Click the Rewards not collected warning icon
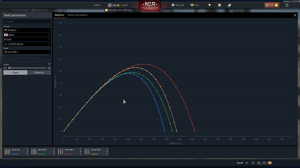The width and height of the screenshot is (300, 168). (106, 10)
